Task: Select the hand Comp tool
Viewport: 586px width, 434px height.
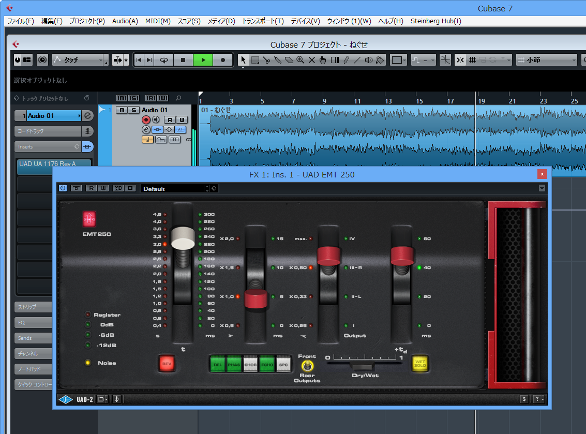Action: tap(323, 60)
